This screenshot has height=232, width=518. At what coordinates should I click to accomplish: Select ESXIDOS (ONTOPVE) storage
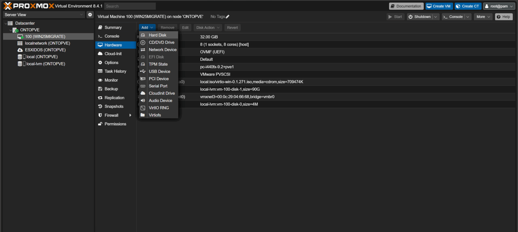(x=48, y=50)
